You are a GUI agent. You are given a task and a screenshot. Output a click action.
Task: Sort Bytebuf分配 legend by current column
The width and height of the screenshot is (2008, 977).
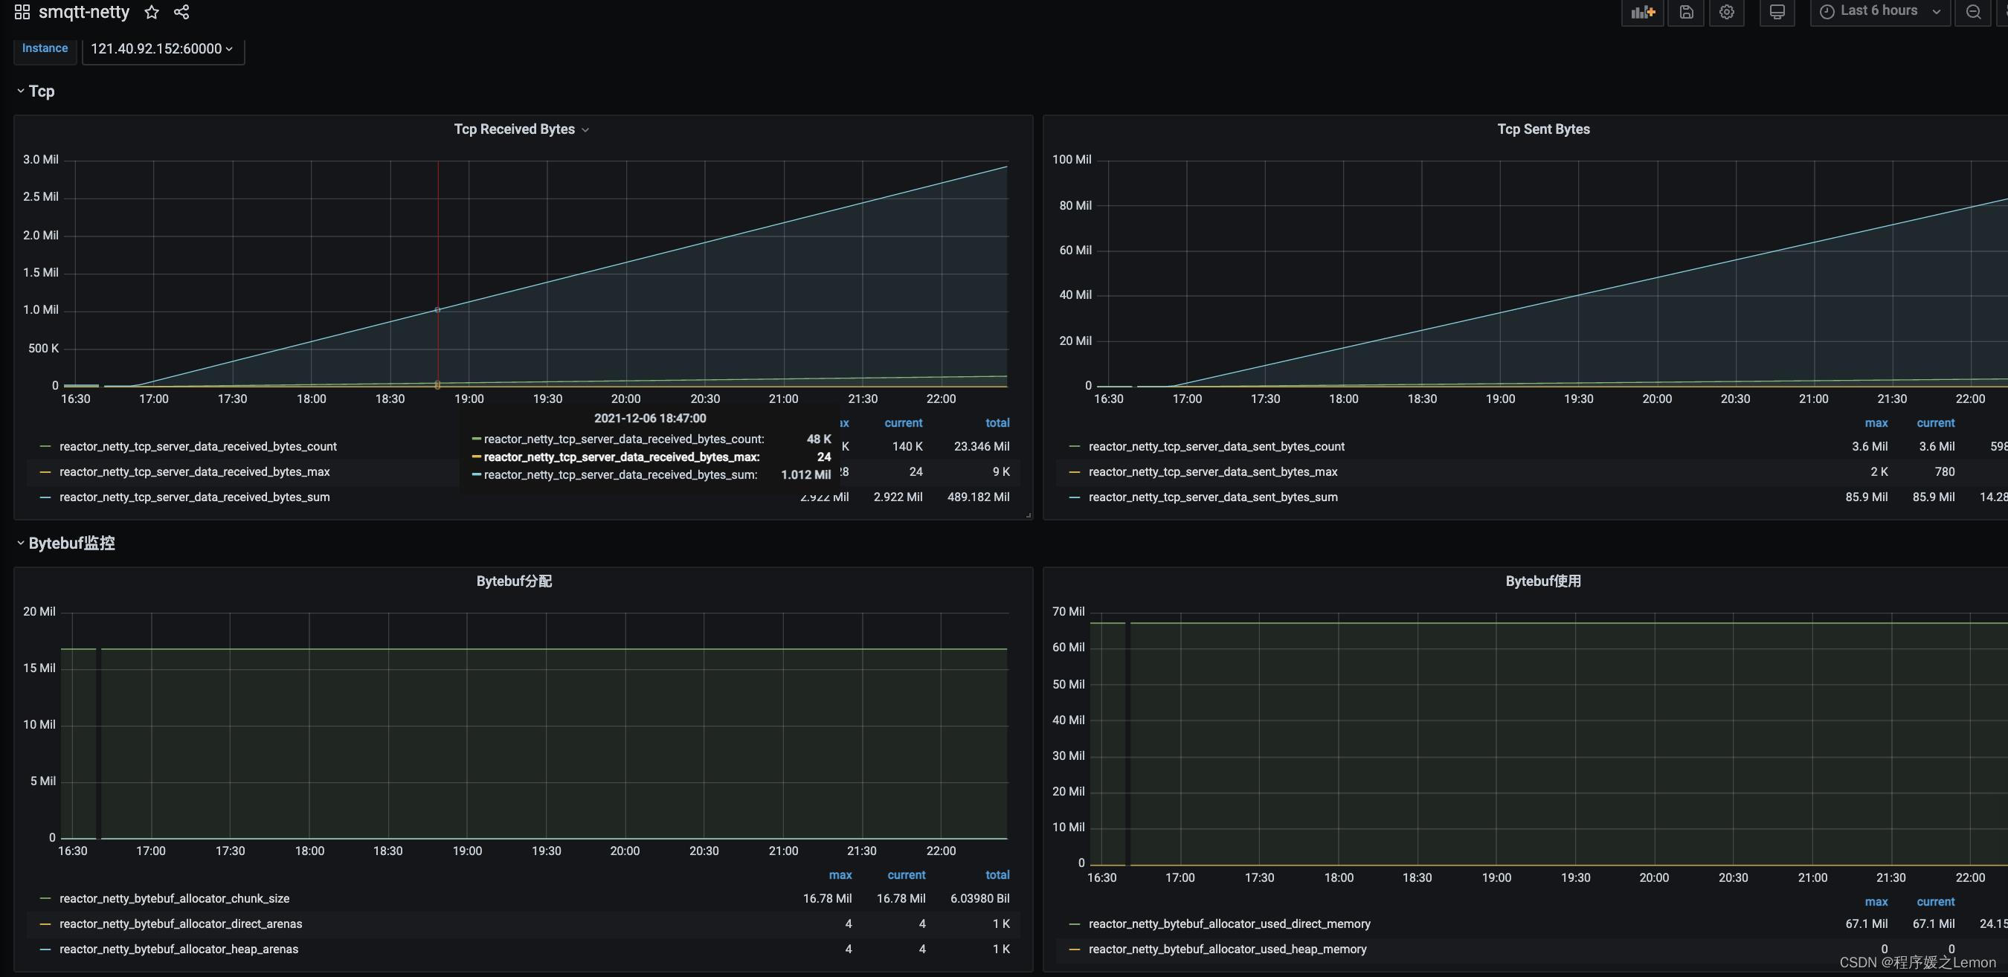907,876
